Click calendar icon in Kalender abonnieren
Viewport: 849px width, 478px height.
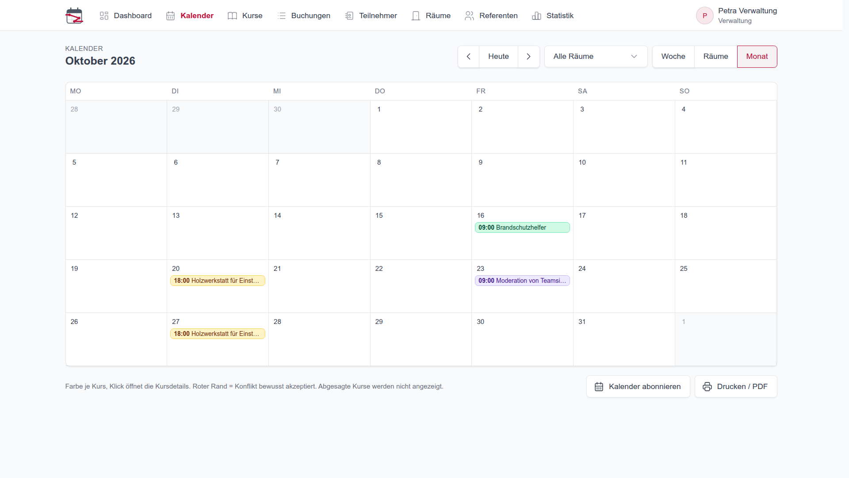(x=599, y=386)
